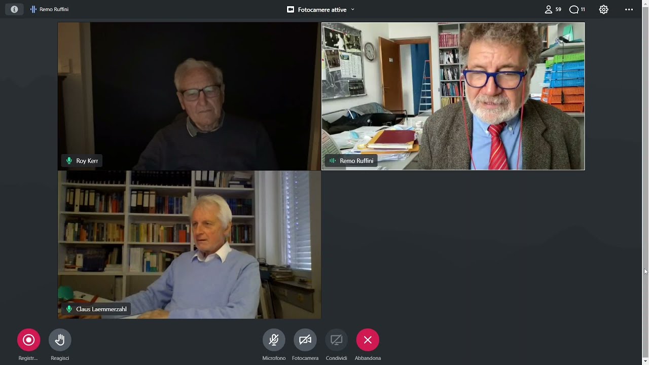Unmute with the Microfono toggle
This screenshot has height=365, width=649.
[274, 340]
